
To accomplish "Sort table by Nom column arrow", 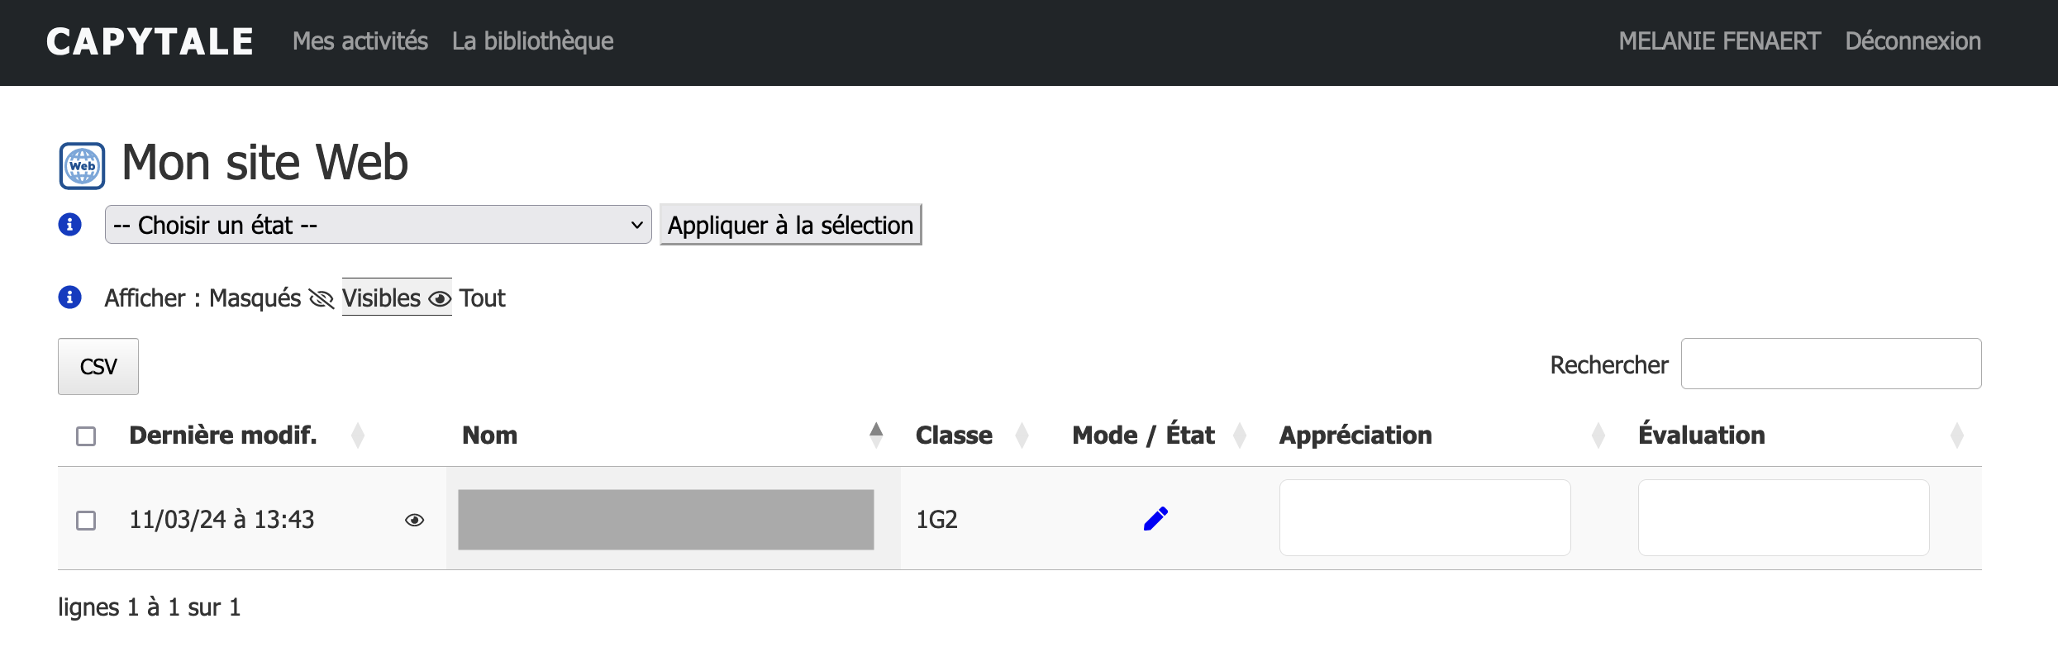I will [x=876, y=435].
